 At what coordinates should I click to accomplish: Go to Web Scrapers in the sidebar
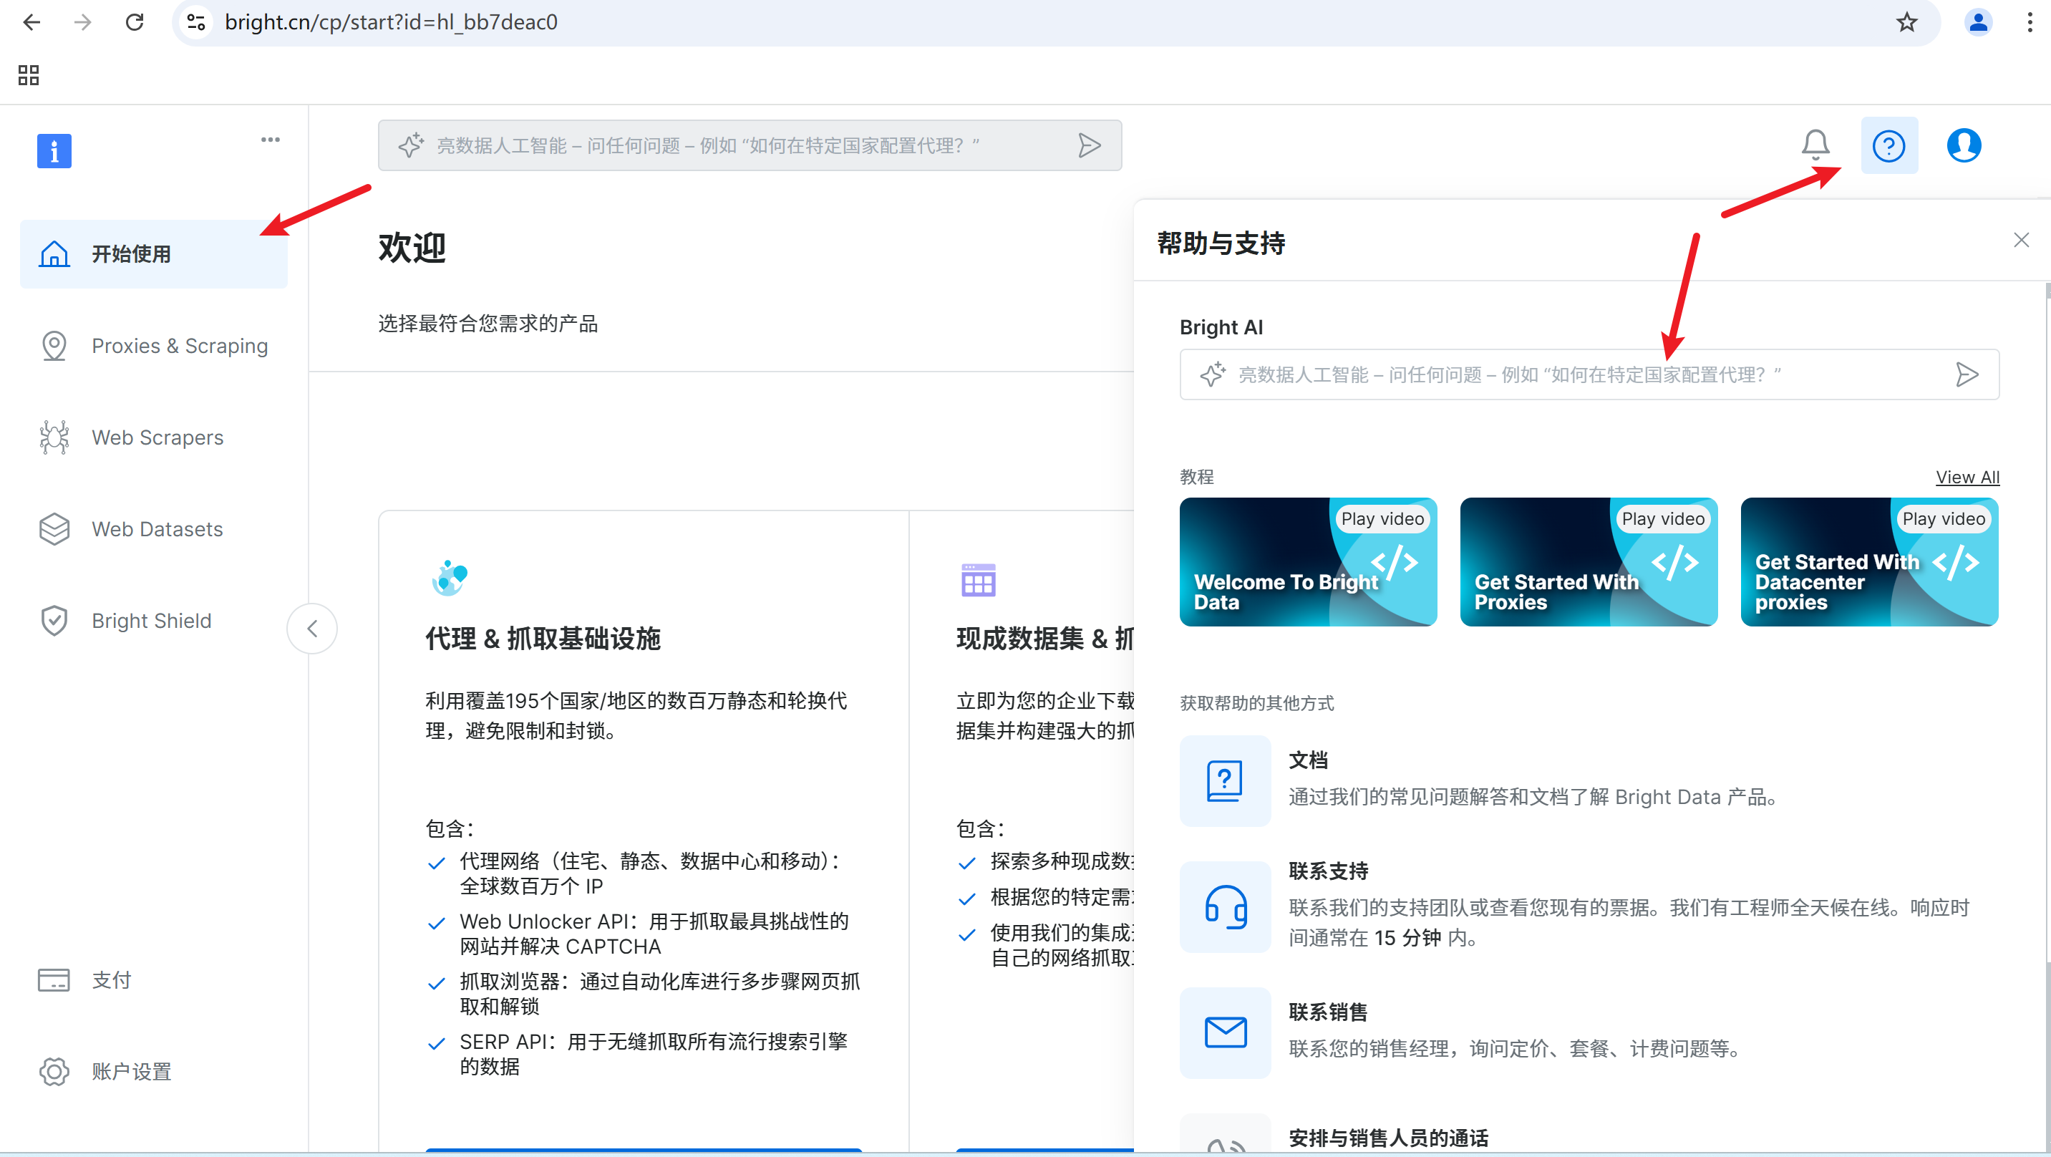coord(157,437)
